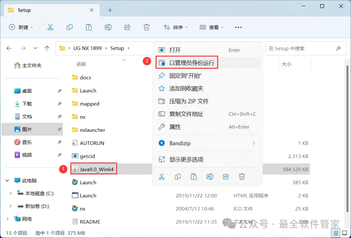Select 复制文件地址 menu entry

tap(207, 114)
